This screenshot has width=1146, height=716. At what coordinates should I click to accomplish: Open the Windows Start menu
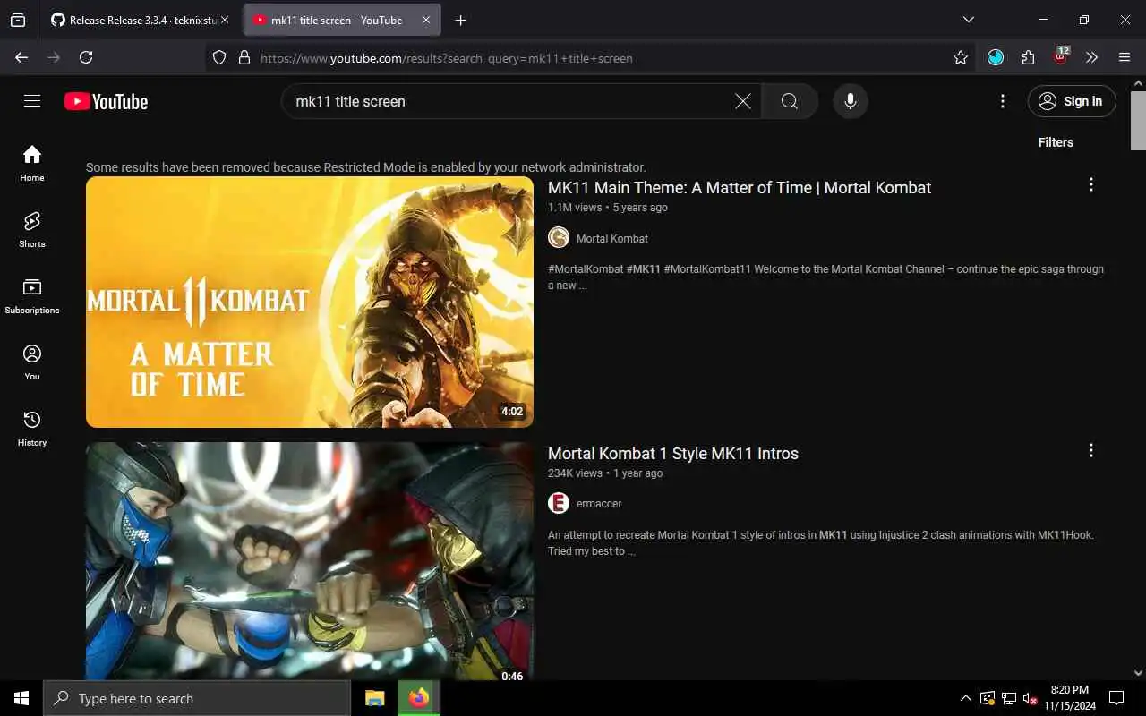21,698
